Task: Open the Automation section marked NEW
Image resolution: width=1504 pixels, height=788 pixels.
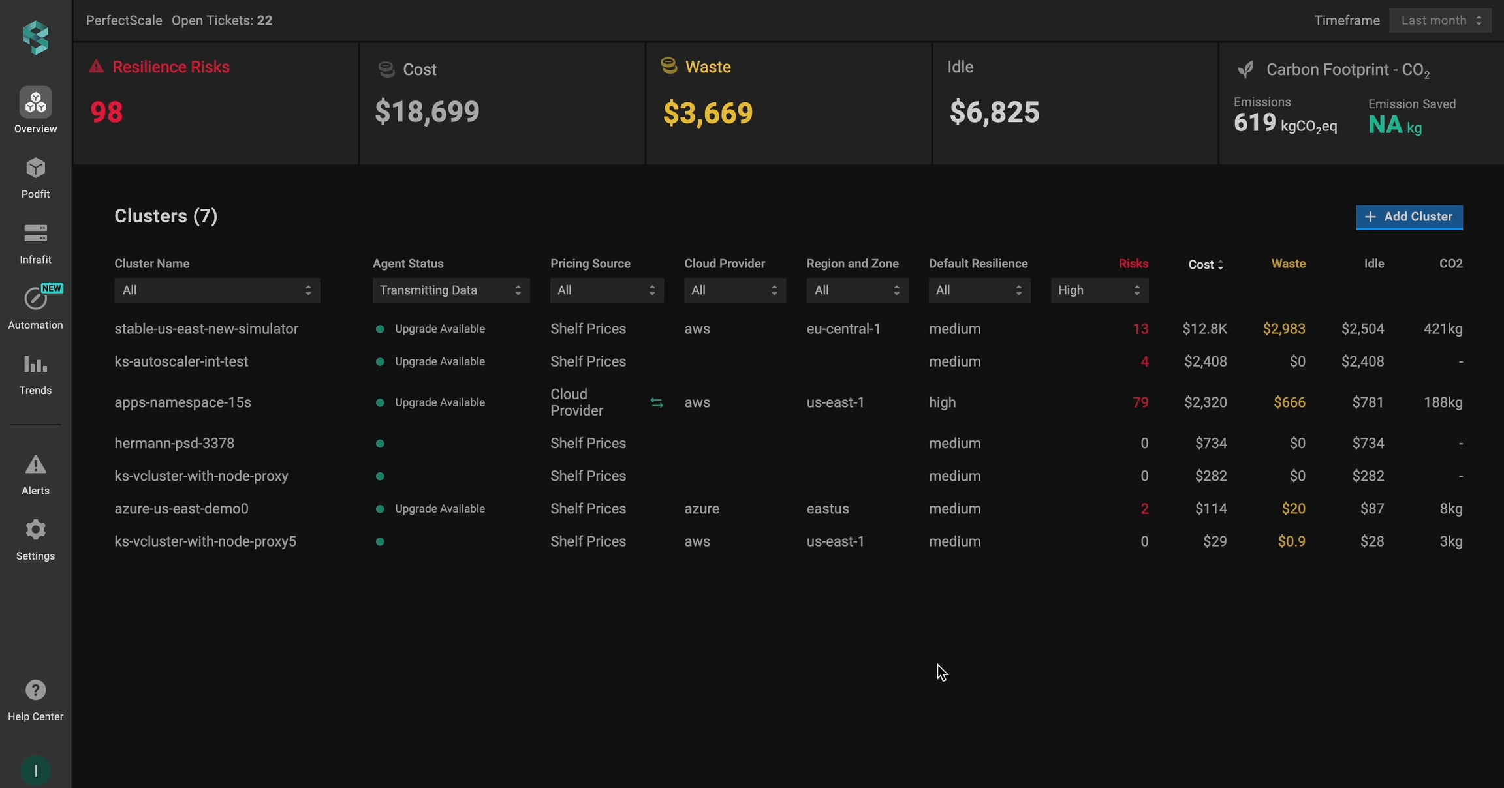Action: pyautogui.click(x=35, y=308)
